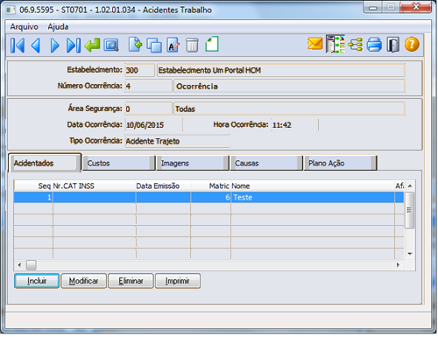Viewport: 438px width, 337px height.
Task: Open help question mark icon
Action: click(x=412, y=45)
